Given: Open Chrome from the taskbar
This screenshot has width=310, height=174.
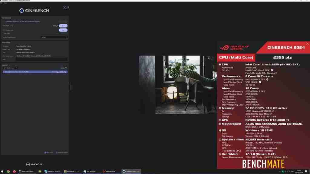Looking at the screenshot, I should (8, 172).
